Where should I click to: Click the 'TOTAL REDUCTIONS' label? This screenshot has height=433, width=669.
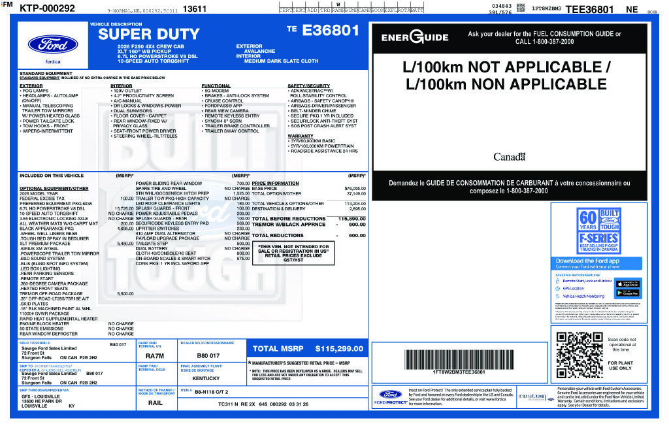tap(278, 236)
